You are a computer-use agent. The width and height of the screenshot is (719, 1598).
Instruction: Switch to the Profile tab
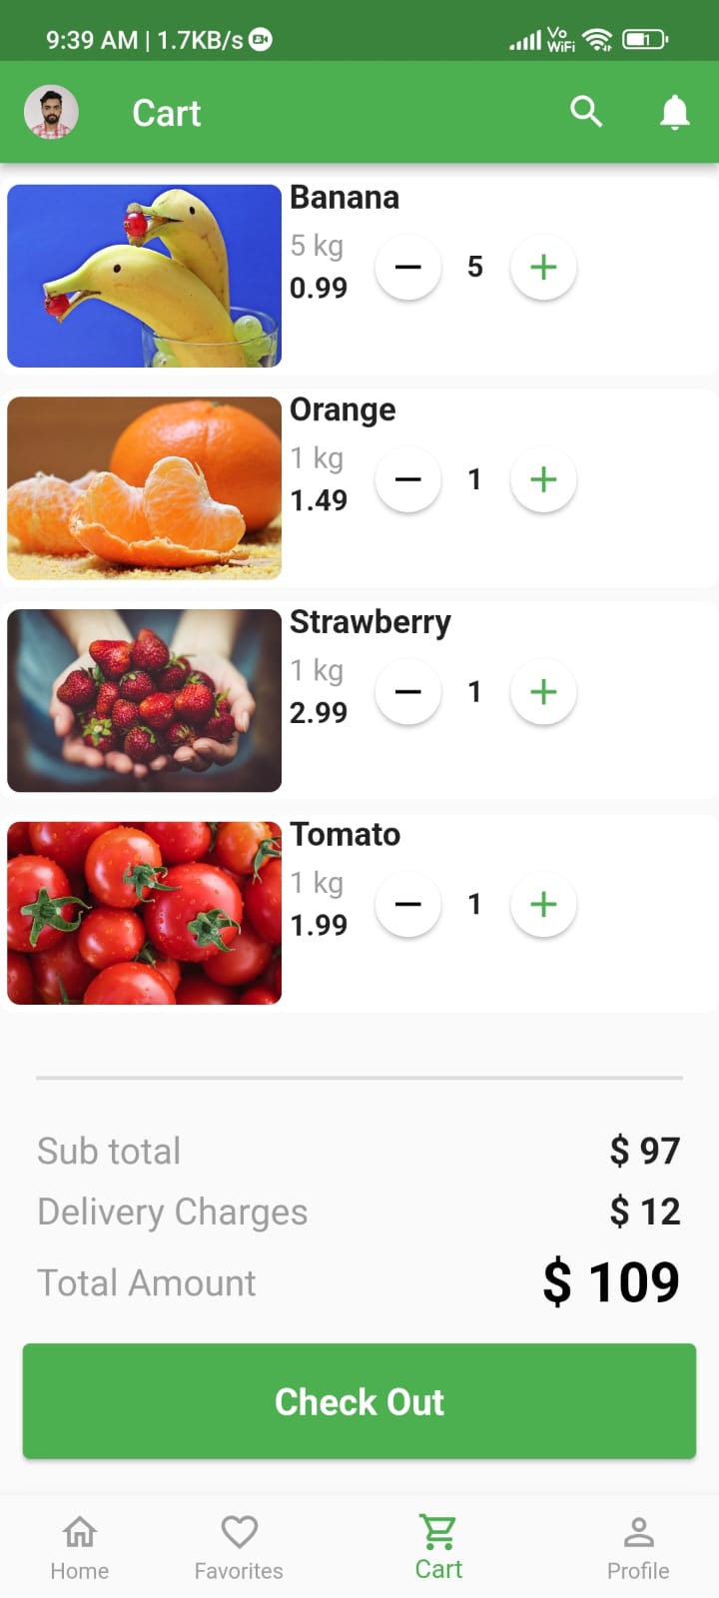638,1547
